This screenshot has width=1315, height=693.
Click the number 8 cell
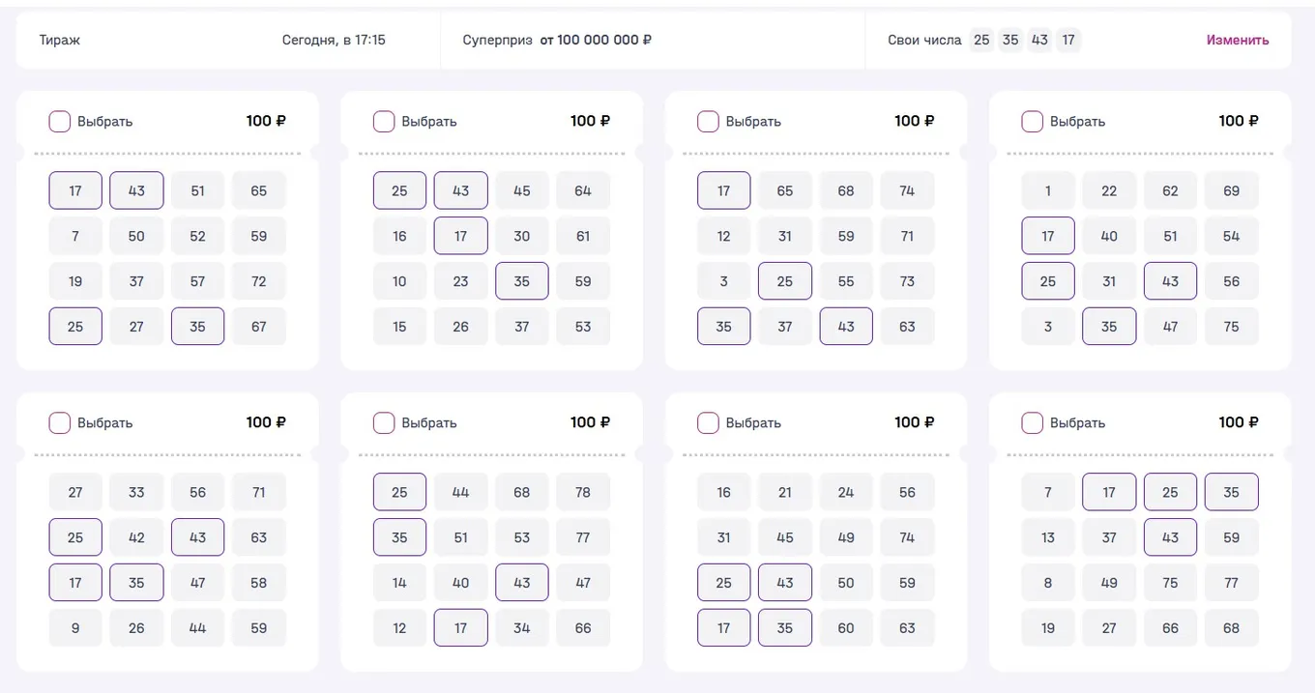pos(1048,583)
